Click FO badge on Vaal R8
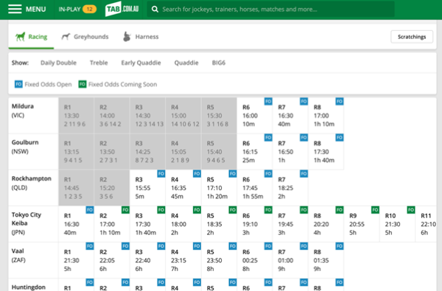 coord(340,246)
